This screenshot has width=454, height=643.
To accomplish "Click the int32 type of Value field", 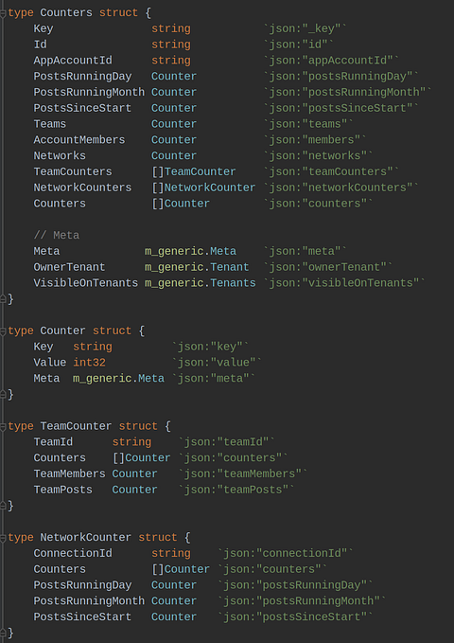I will click(x=89, y=363).
